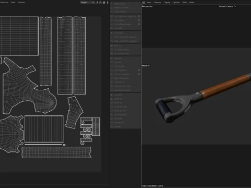Open the Remap... command

[x=125, y=127]
